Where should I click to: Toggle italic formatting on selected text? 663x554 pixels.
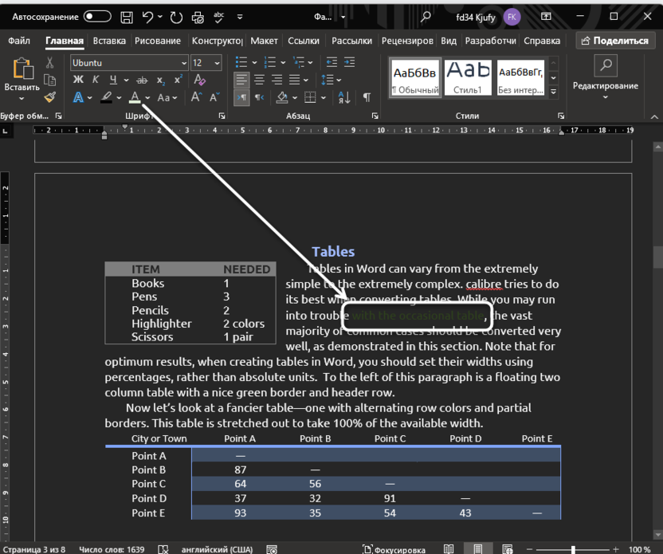[x=95, y=79]
